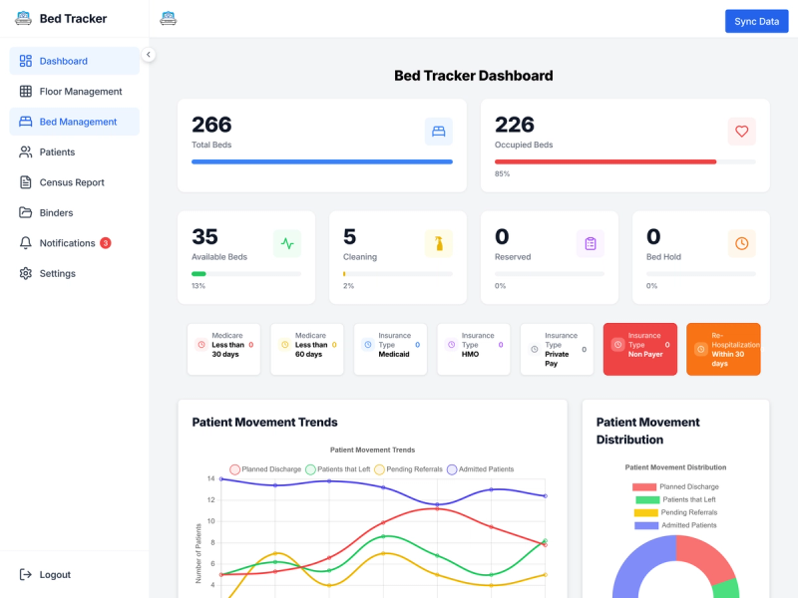
Task: Click the 226 Occupied Beds value
Action: click(x=515, y=125)
